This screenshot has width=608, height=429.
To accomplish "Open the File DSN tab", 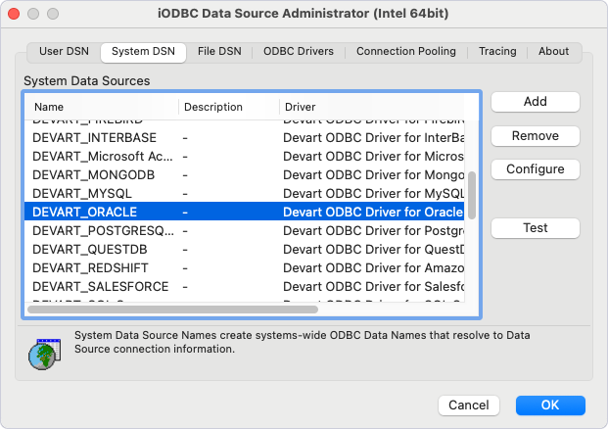I will click(x=219, y=52).
